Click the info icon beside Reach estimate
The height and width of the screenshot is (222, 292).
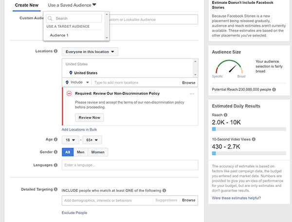point(226,115)
